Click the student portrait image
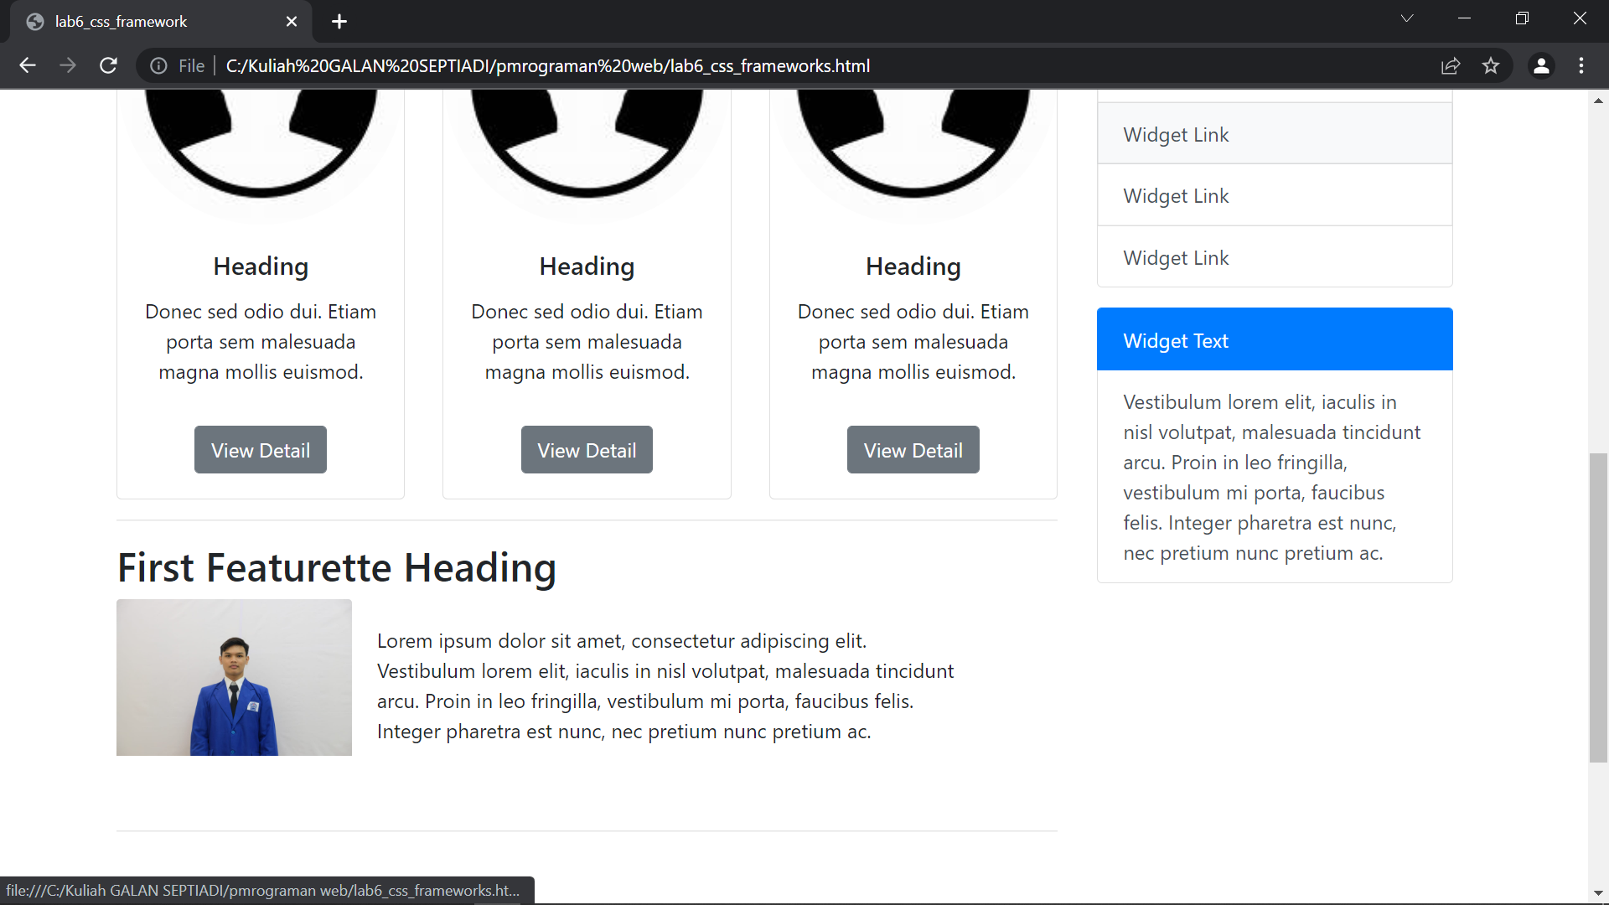The image size is (1609, 905). pyautogui.click(x=234, y=677)
